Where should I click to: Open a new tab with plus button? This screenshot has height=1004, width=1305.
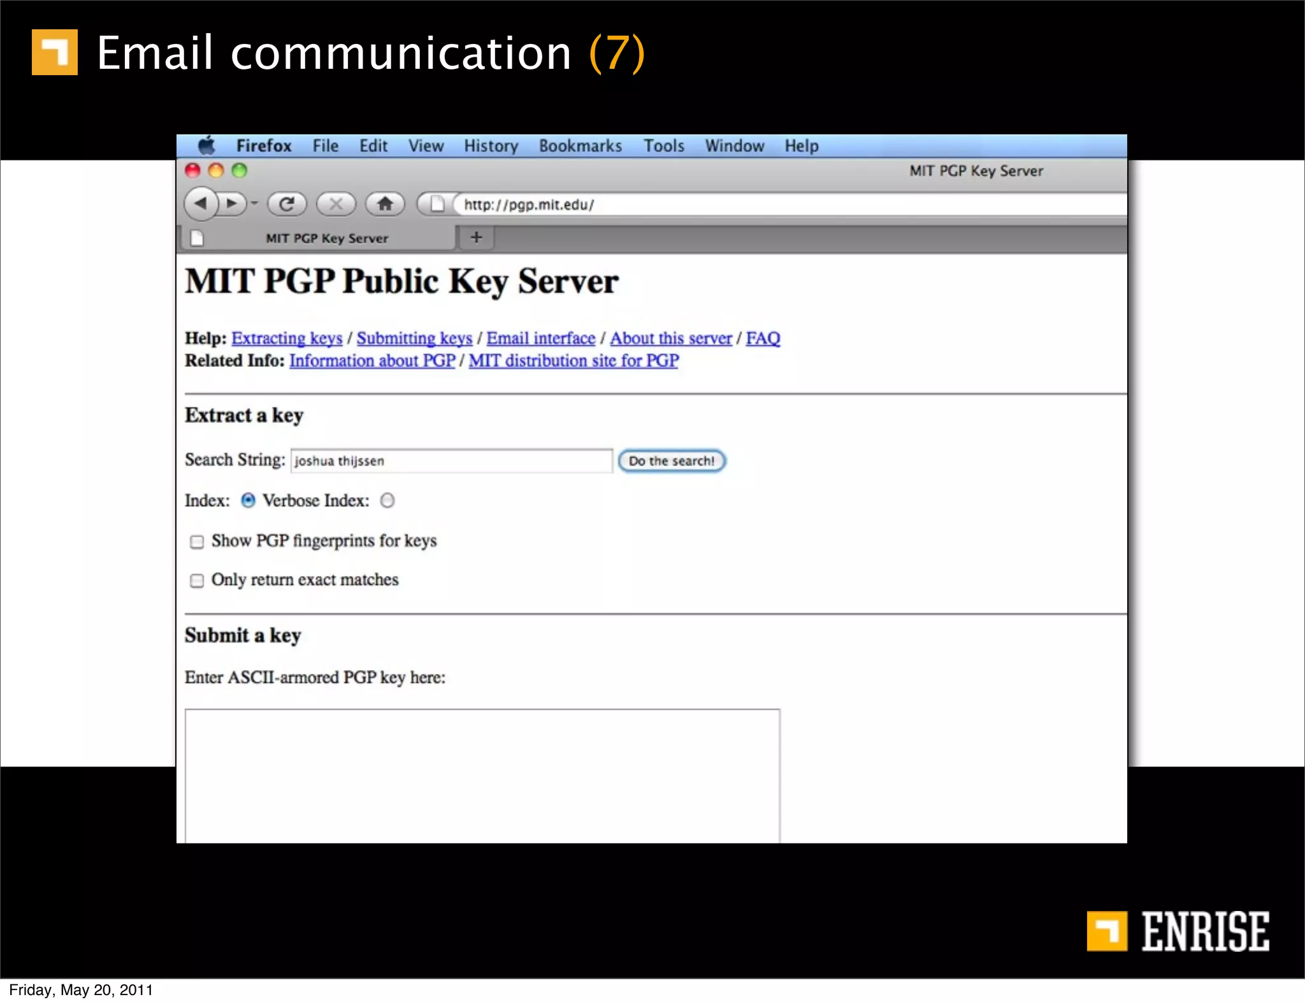pos(476,238)
